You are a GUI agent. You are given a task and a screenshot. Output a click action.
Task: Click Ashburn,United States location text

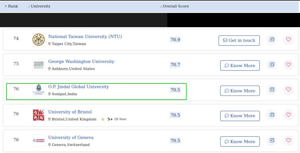point(73,69)
